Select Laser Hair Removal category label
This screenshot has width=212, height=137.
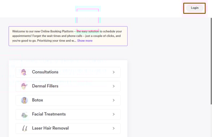50,128
